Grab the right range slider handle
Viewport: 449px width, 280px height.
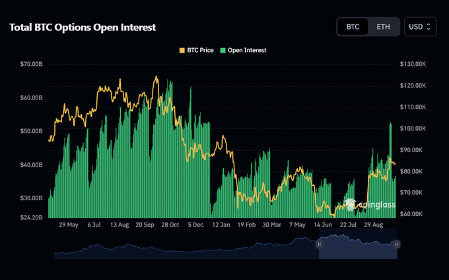[x=397, y=244]
